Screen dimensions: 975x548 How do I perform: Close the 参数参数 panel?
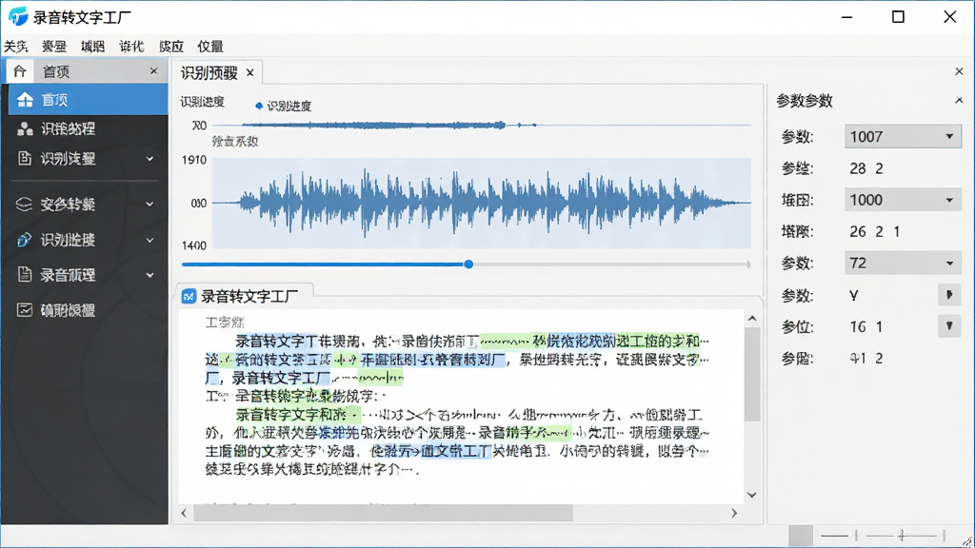pyautogui.click(x=959, y=100)
